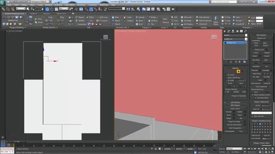Enable the By Vertex checkbox
Screen dimensions: 275x154
pos(226,75)
